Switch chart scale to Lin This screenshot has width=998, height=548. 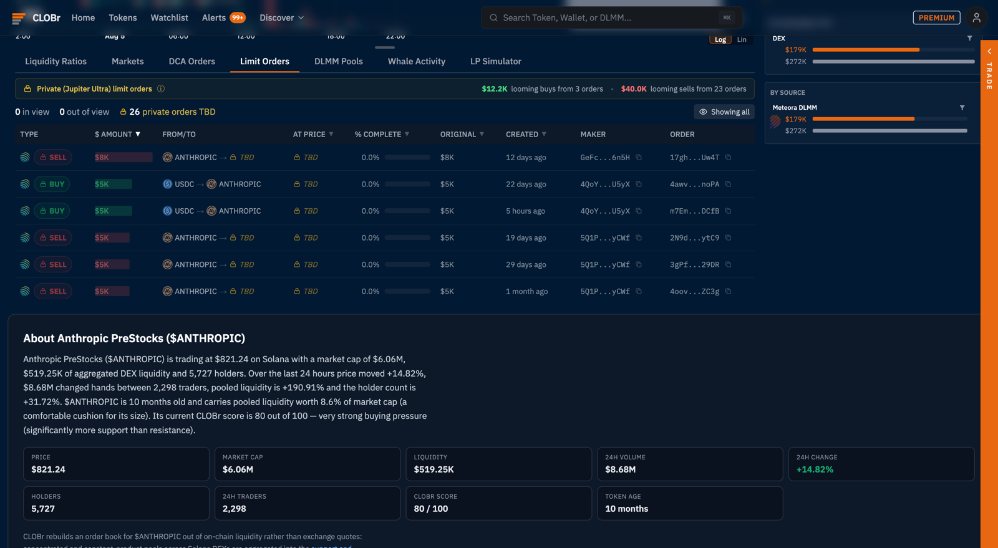742,39
